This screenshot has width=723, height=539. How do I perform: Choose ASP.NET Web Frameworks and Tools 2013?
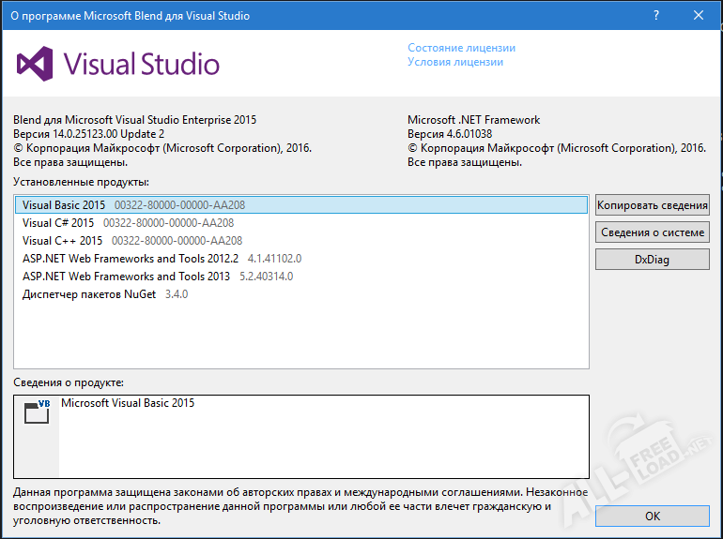click(x=126, y=277)
